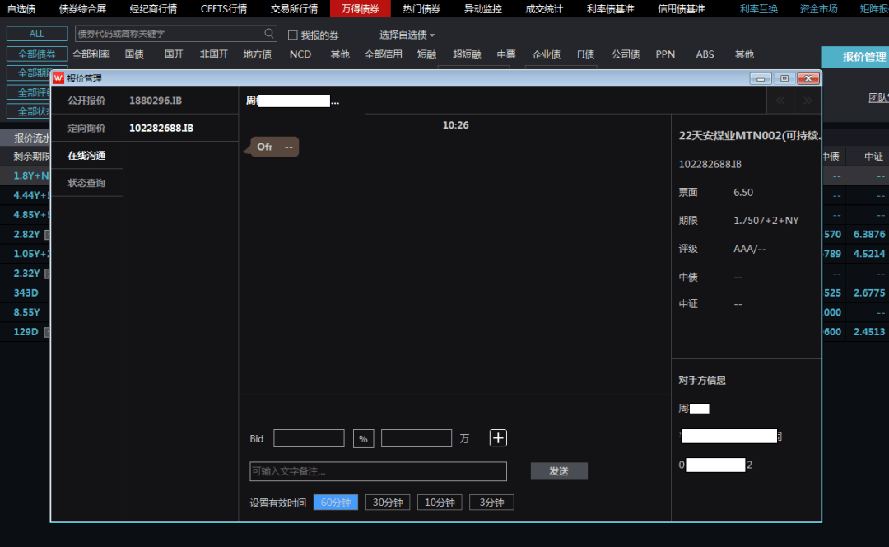The height and width of the screenshot is (547, 889).
Task: Select 3分钟 valid time option
Action: (x=491, y=503)
